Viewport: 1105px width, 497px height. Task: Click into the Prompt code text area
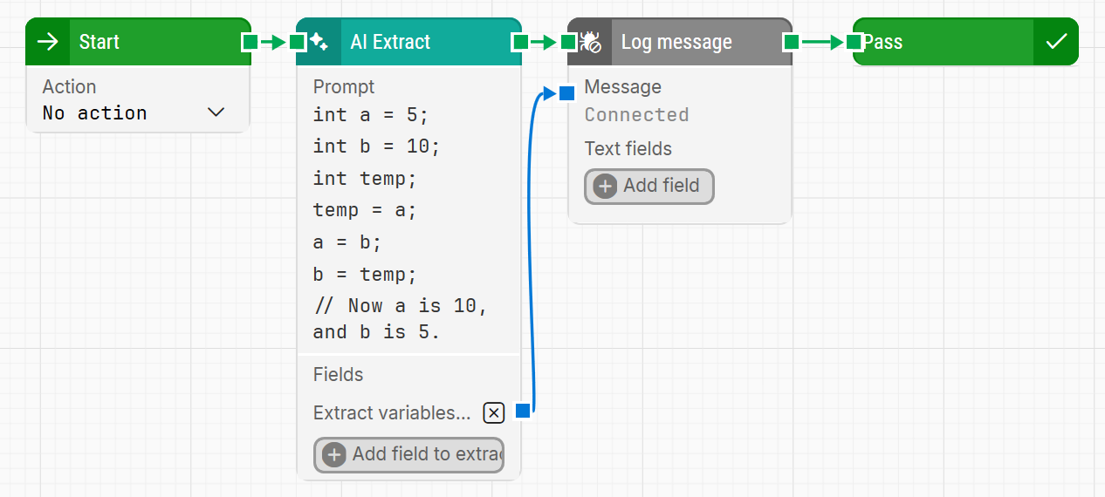[408, 222]
